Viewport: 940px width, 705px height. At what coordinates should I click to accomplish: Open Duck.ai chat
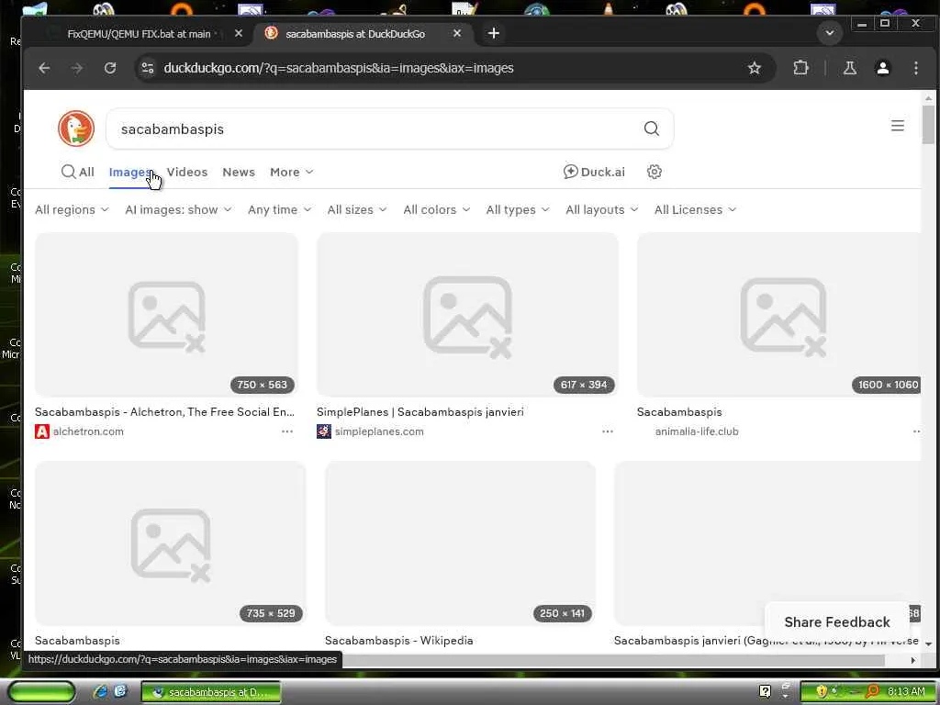point(594,172)
